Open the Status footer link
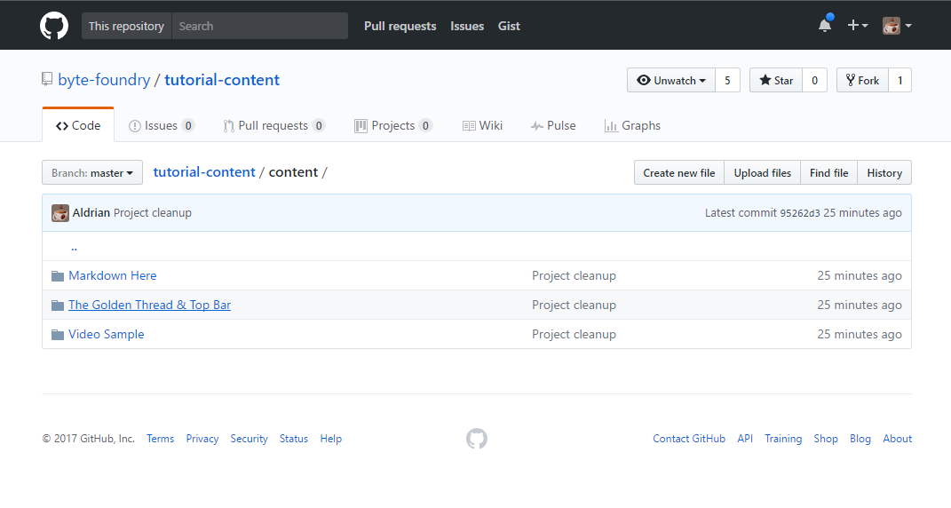 click(294, 439)
